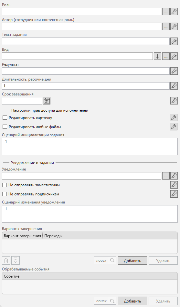Open calendar picker for Срок завершения
This screenshot has width=180, height=307.
tap(47, 101)
